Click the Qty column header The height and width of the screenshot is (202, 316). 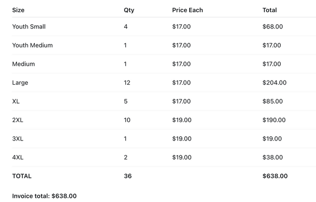point(129,11)
